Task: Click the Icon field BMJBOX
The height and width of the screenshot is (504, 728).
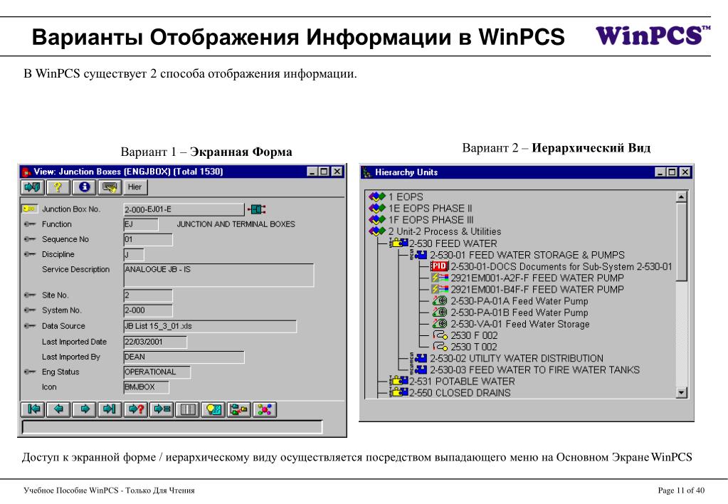Action: 147,387
